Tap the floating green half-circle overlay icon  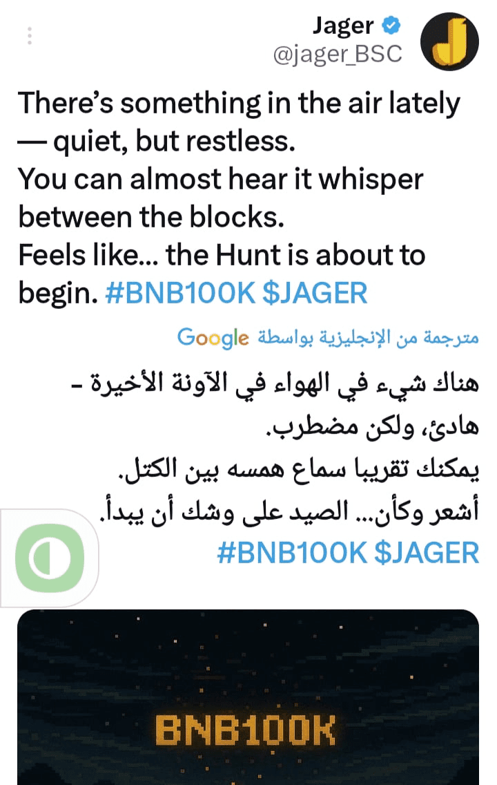tap(50, 558)
